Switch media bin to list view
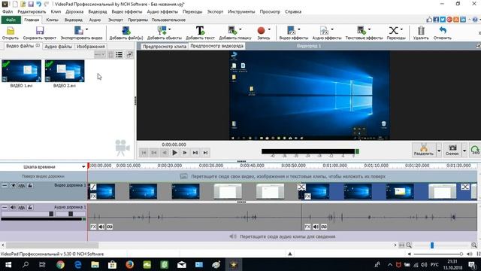Viewport: 481px width, 271px height. [119, 55]
